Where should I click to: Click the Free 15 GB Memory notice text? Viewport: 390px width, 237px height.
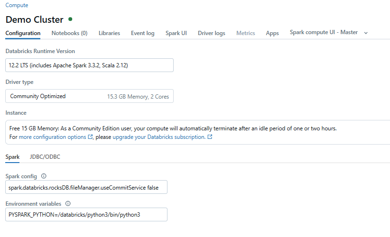click(x=173, y=128)
